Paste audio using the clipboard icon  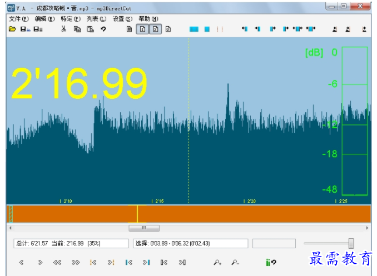pos(91,29)
